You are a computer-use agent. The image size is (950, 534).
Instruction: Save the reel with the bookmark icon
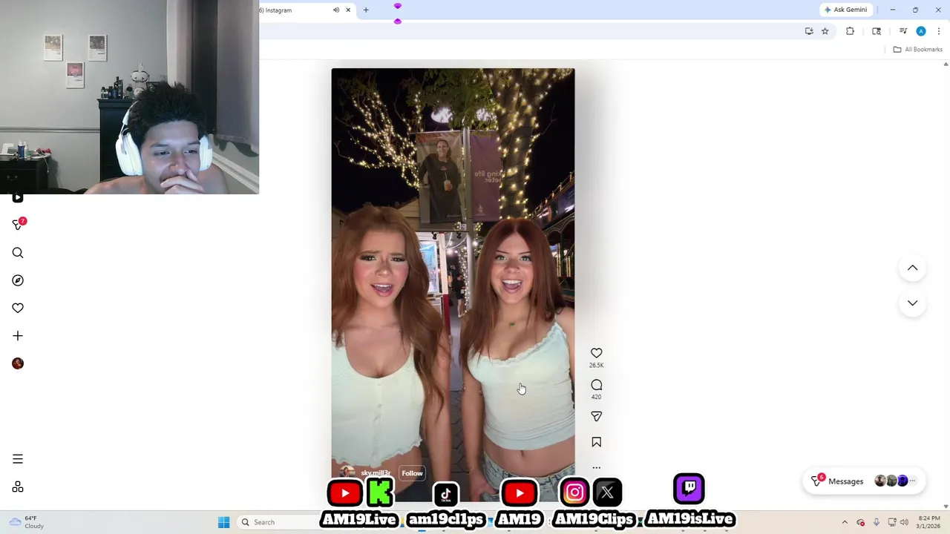(596, 442)
